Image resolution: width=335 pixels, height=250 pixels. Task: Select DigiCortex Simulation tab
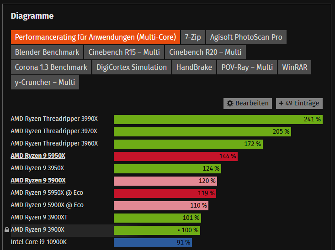tap(132, 68)
